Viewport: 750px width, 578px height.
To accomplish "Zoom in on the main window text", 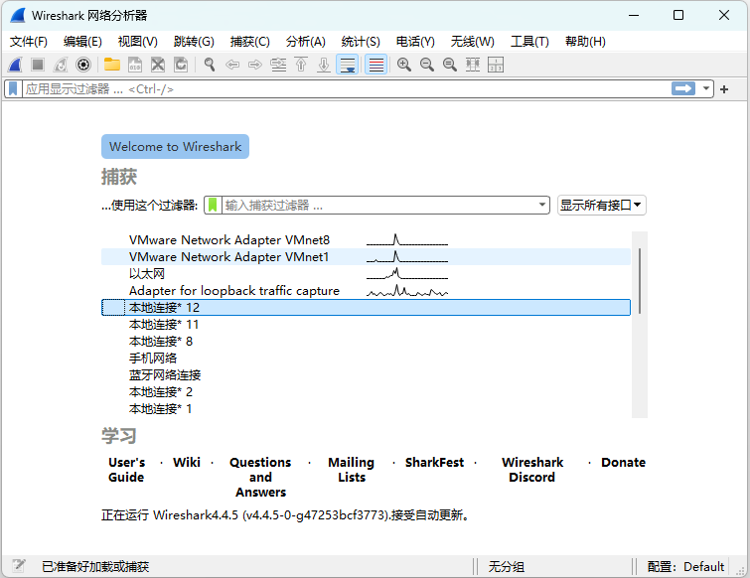I will [404, 65].
